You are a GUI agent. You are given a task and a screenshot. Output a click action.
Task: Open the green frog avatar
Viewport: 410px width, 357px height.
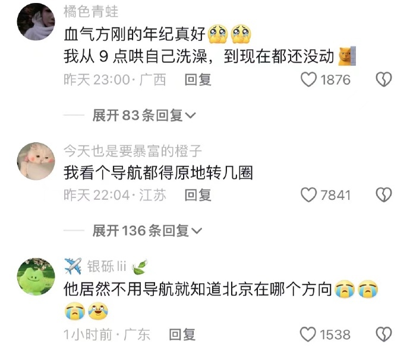(x=36, y=276)
